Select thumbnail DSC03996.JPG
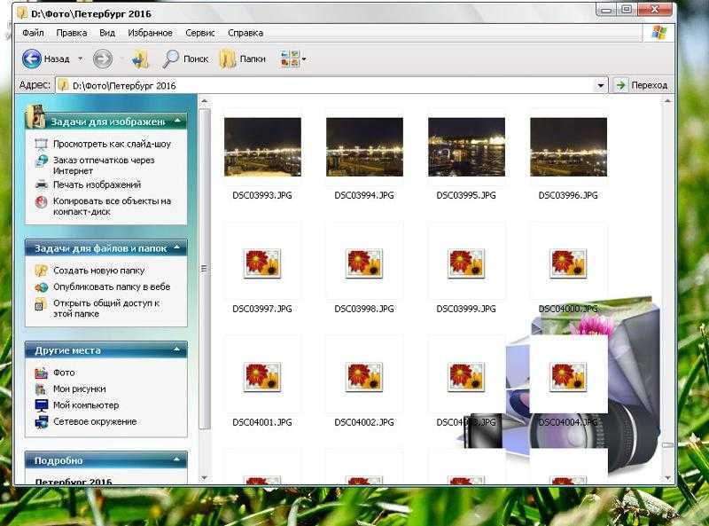The height and width of the screenshot is (526, 709). [x=568, y=146]
